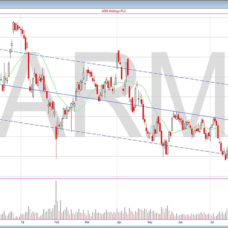Click the tall red candle peak in early April

[x=118, y=59]
